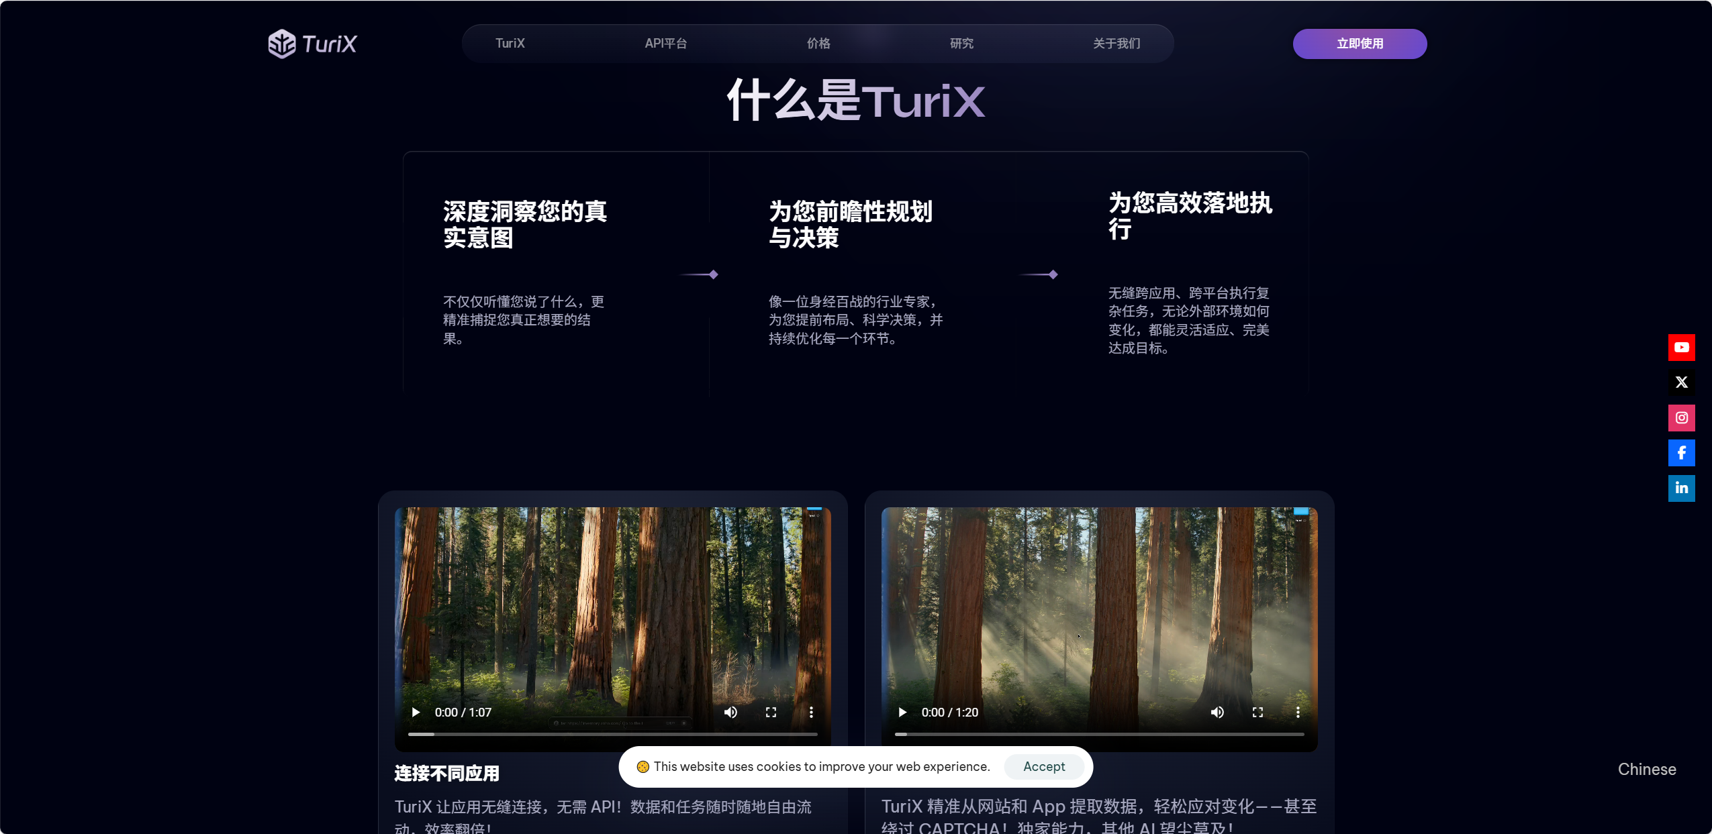Open the 研究 nav item
This screenshot has width=1712, height=834.
pyautogui.click(x=961, y=44)
